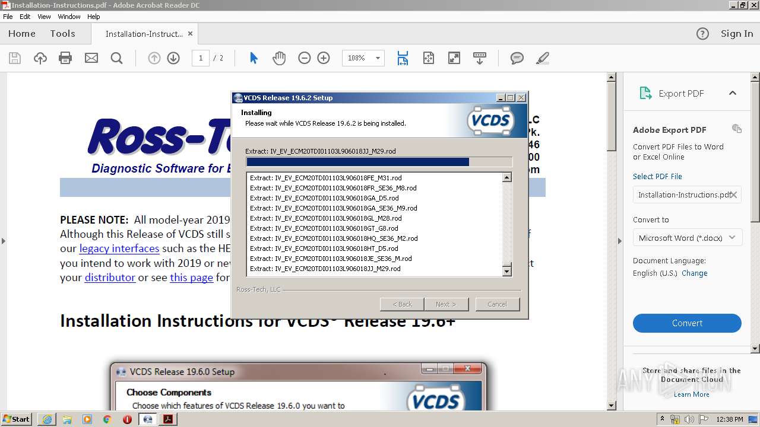
Task: Select log line ending 906018HT_D5.rod
Action: tap(324, 248)
